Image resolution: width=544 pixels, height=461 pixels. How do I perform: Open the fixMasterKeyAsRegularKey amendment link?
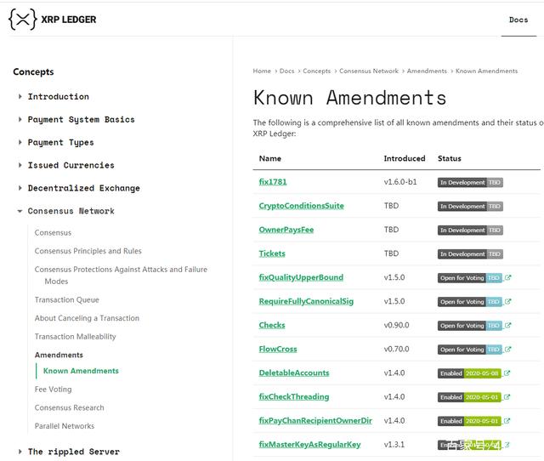[x=309, y=445]
